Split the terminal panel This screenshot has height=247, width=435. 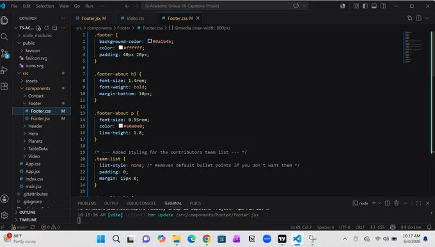(388, 203)
